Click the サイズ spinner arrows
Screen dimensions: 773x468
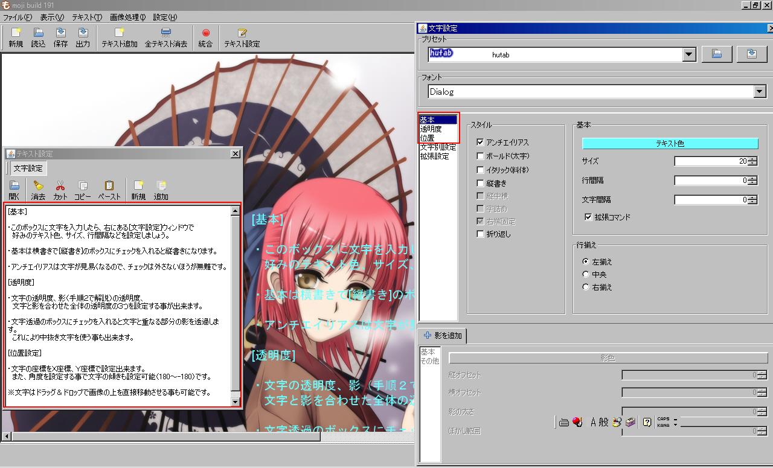752,161
